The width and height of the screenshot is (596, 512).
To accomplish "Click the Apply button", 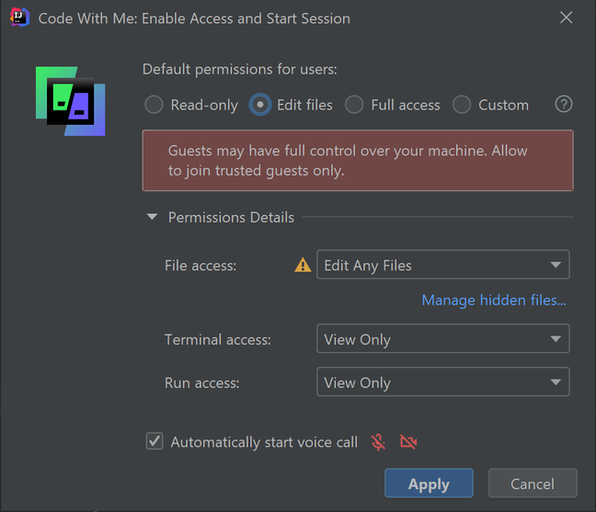I will coord(429,484).
